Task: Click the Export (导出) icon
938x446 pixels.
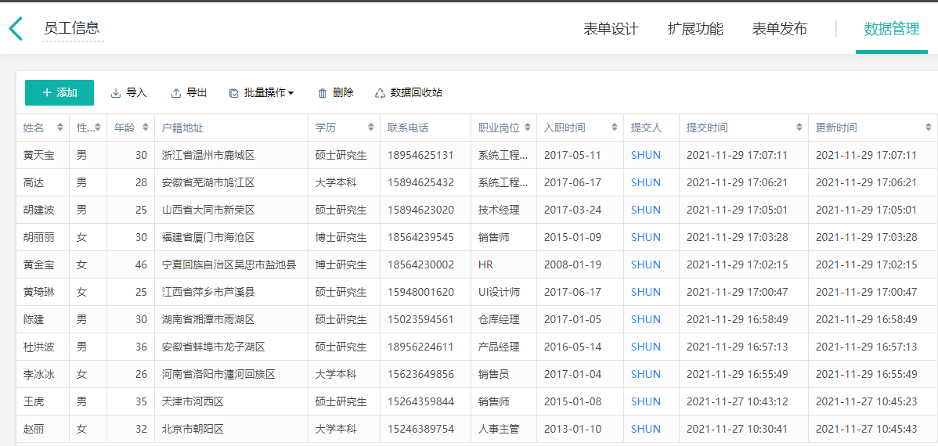Action: click(176, 93)
